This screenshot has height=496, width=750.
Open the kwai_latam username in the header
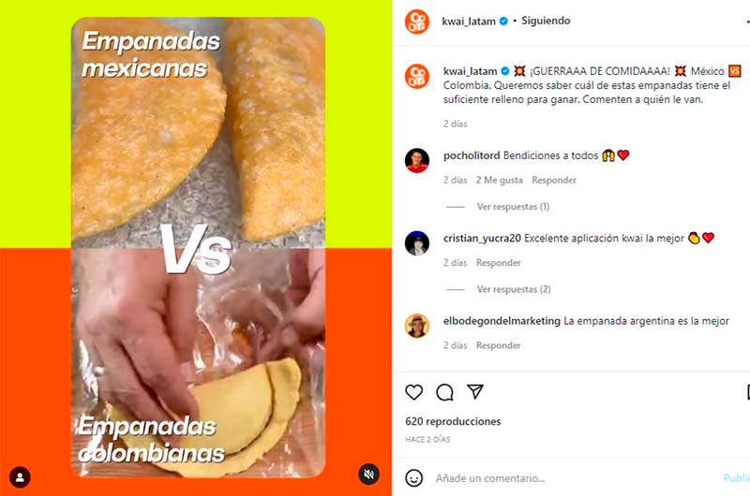click(469, 21)
